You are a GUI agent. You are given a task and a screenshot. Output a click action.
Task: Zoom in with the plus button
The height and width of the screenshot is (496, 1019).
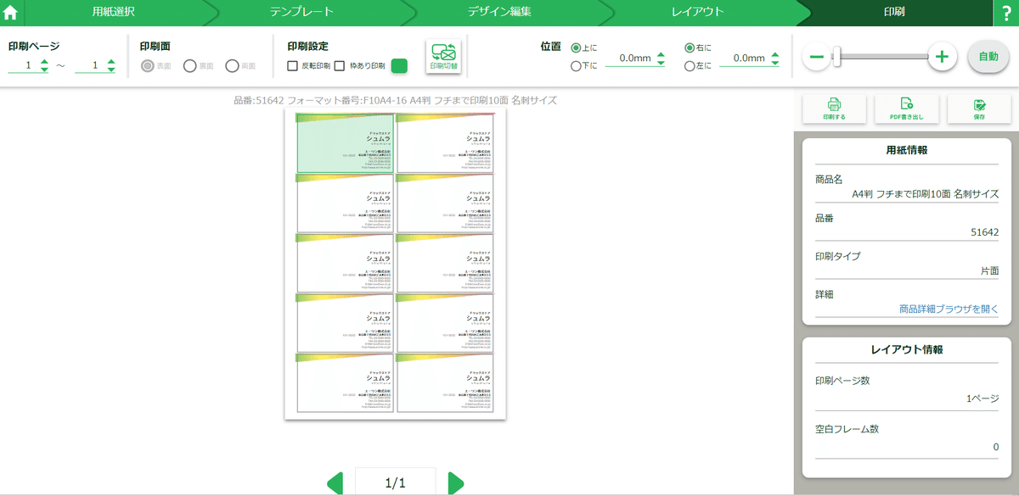click(x=941, y=57)
